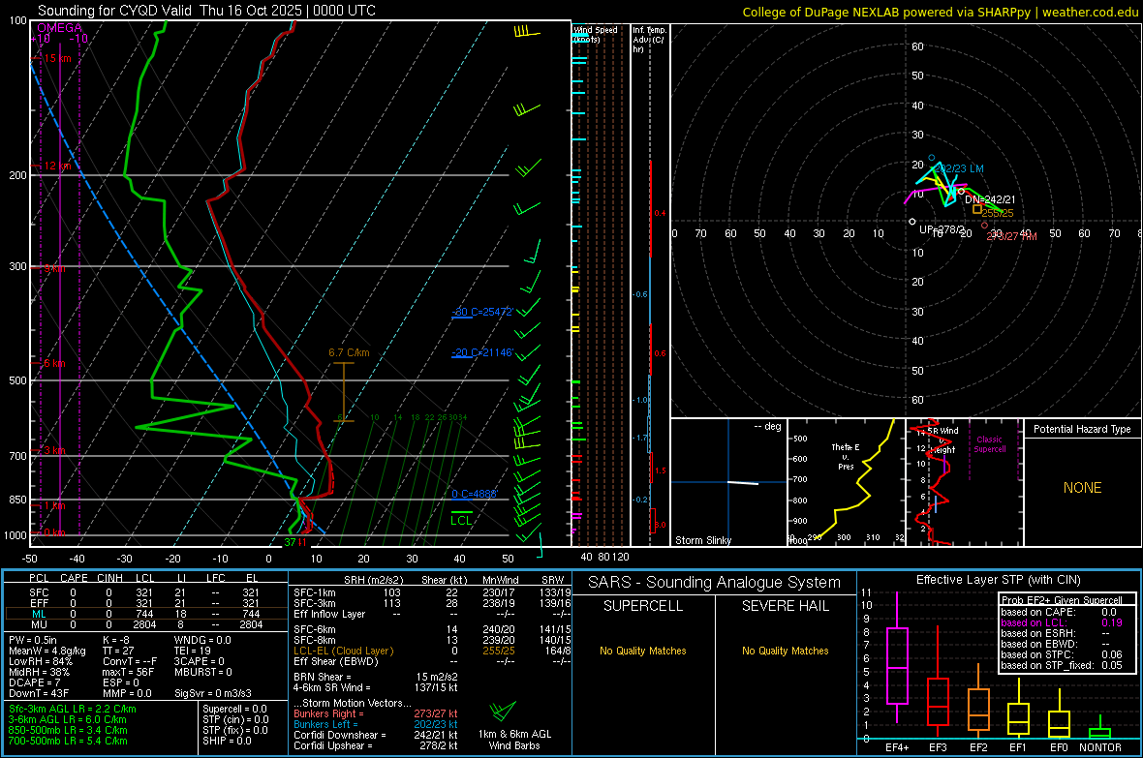Select the OMEGA label on the skew-T

60,28
